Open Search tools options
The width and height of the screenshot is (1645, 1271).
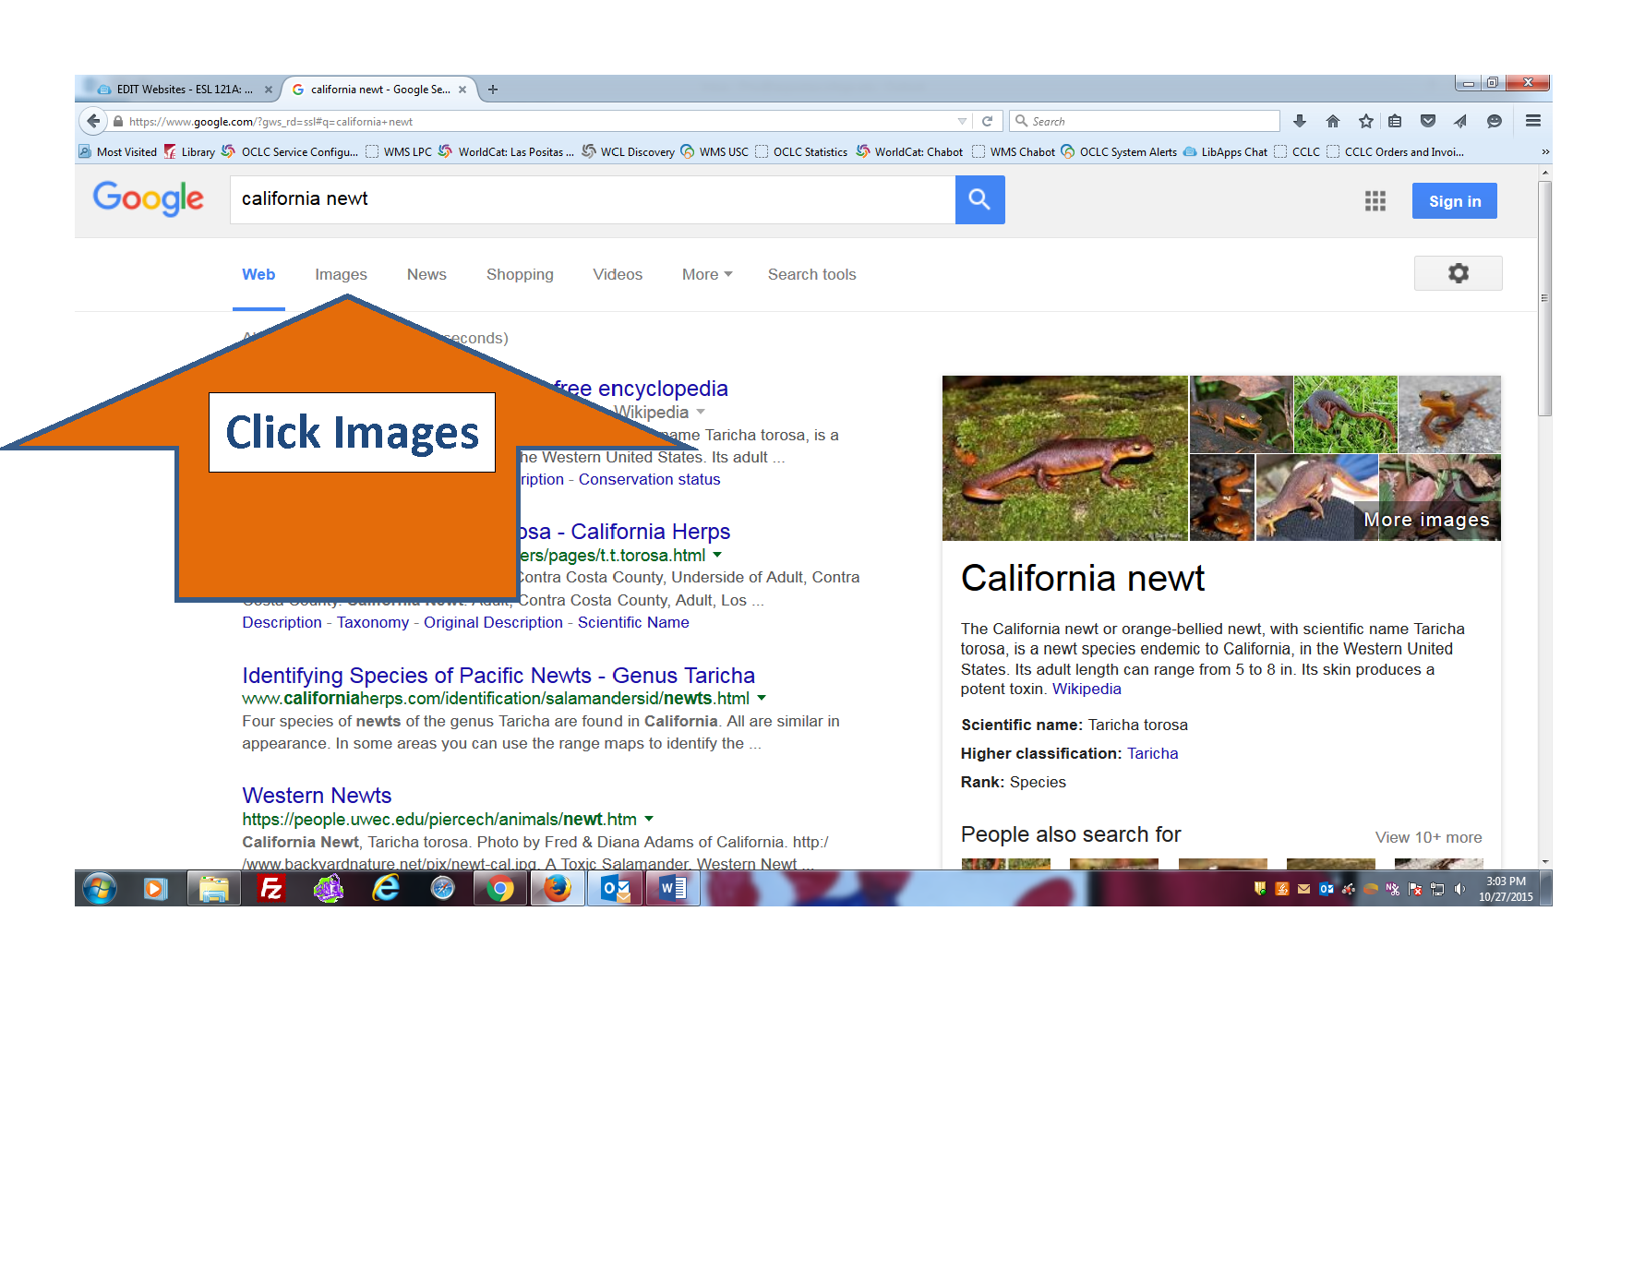point(811,274)
